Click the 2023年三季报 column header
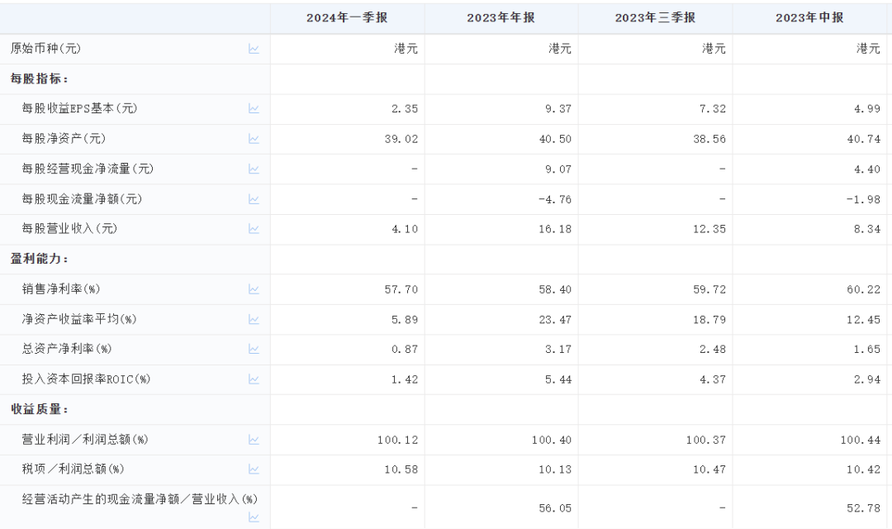This screenshot has width=892, height=529. pos(655,18)
